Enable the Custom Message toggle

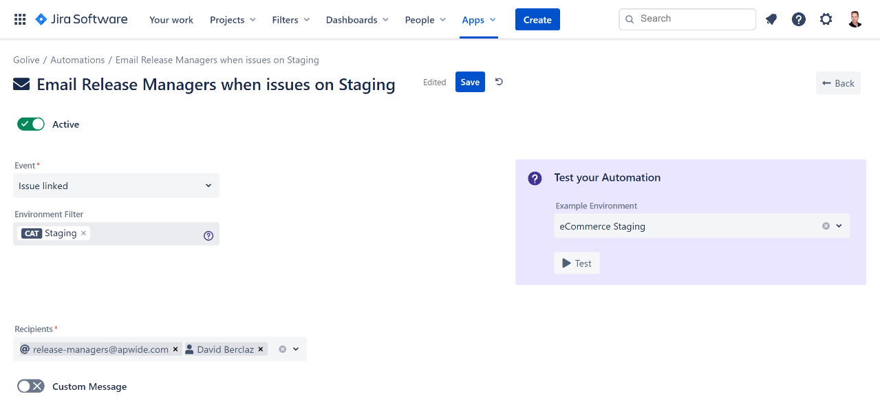[x=31, y=386]
